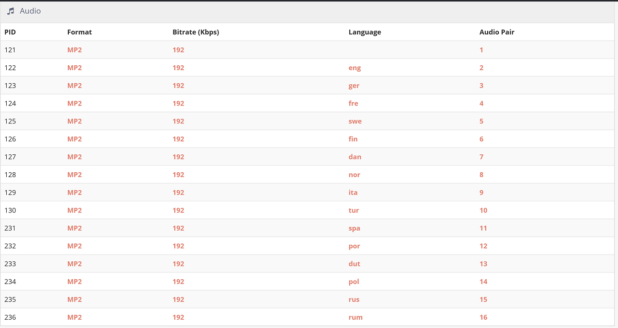The height and width of the screenshot is (328, 618).
Task: Click the Audio Pair column header
Action: 496,32
